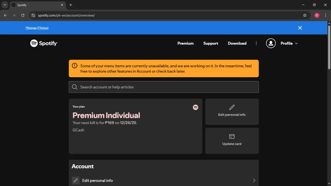
Task: Click the scrollbar down arrow
Action: point(329,184)
